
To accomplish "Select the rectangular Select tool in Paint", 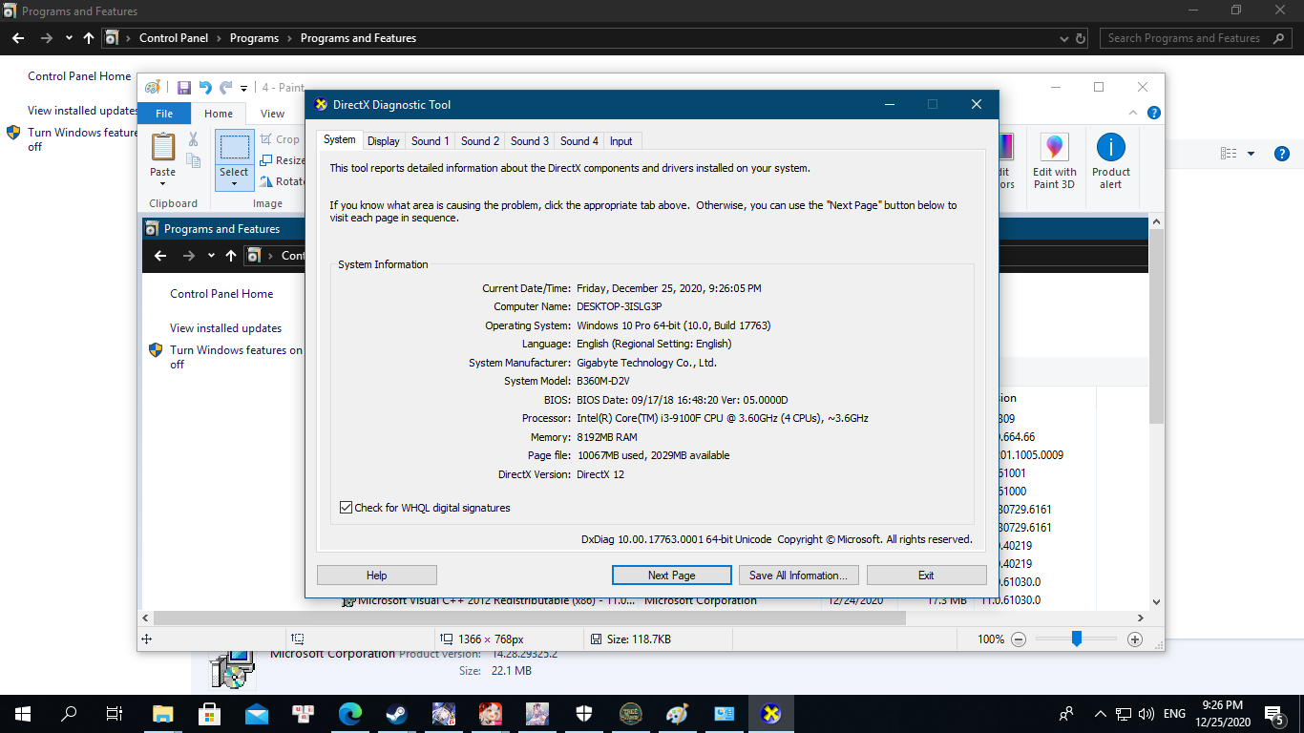I will pyautogui.click(x=234, y=148).
